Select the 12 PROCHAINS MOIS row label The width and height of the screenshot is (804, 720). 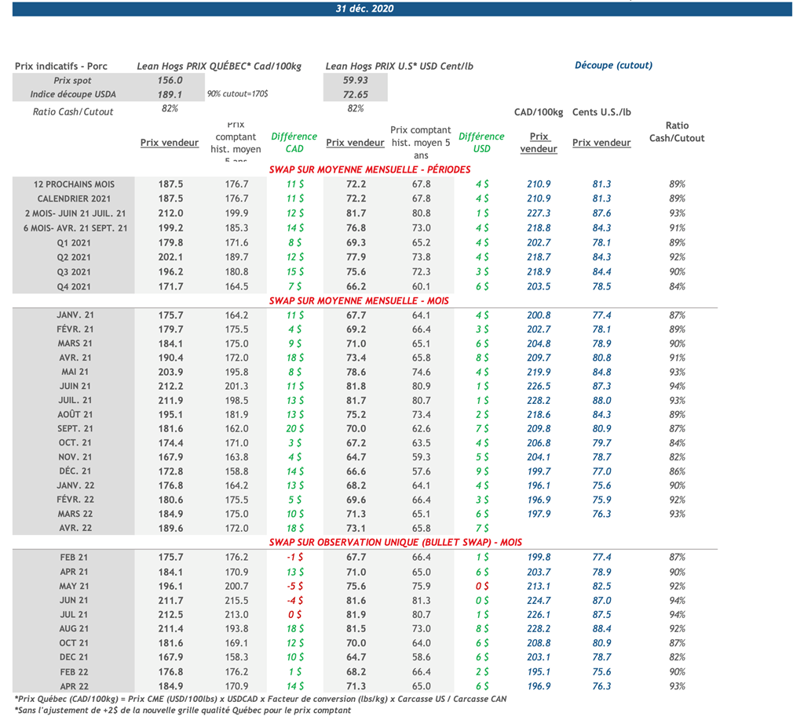(x=75, y=184)
